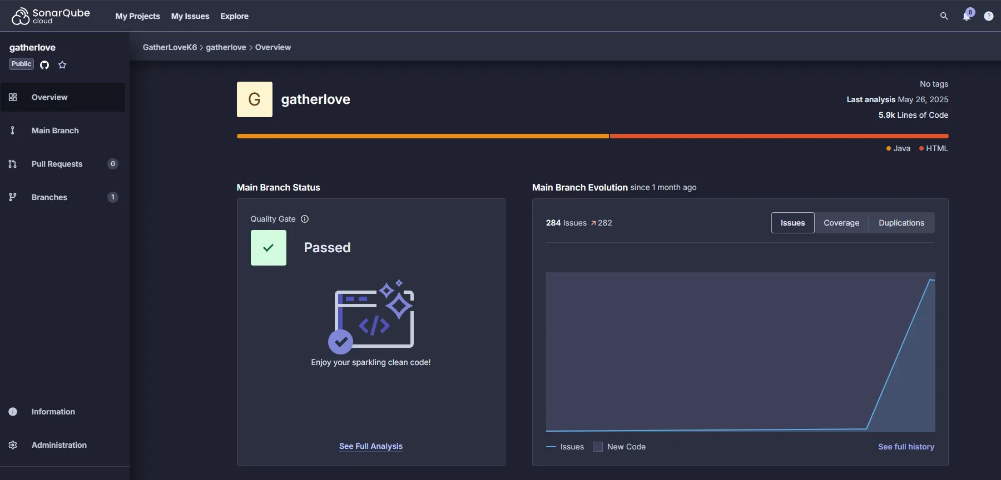Click the GitHub repository icon
1001x480 pixels.
[x=44, y=65]
